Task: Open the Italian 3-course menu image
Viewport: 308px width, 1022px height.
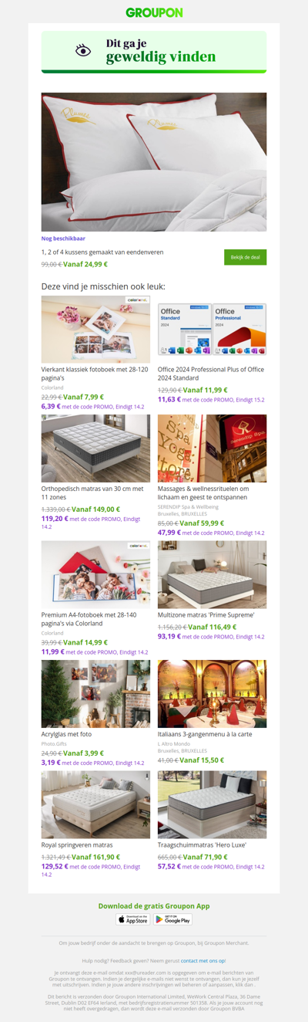Action: (x=213, y=693)
